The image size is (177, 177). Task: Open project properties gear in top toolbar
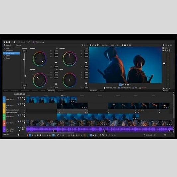coord(14,42)
